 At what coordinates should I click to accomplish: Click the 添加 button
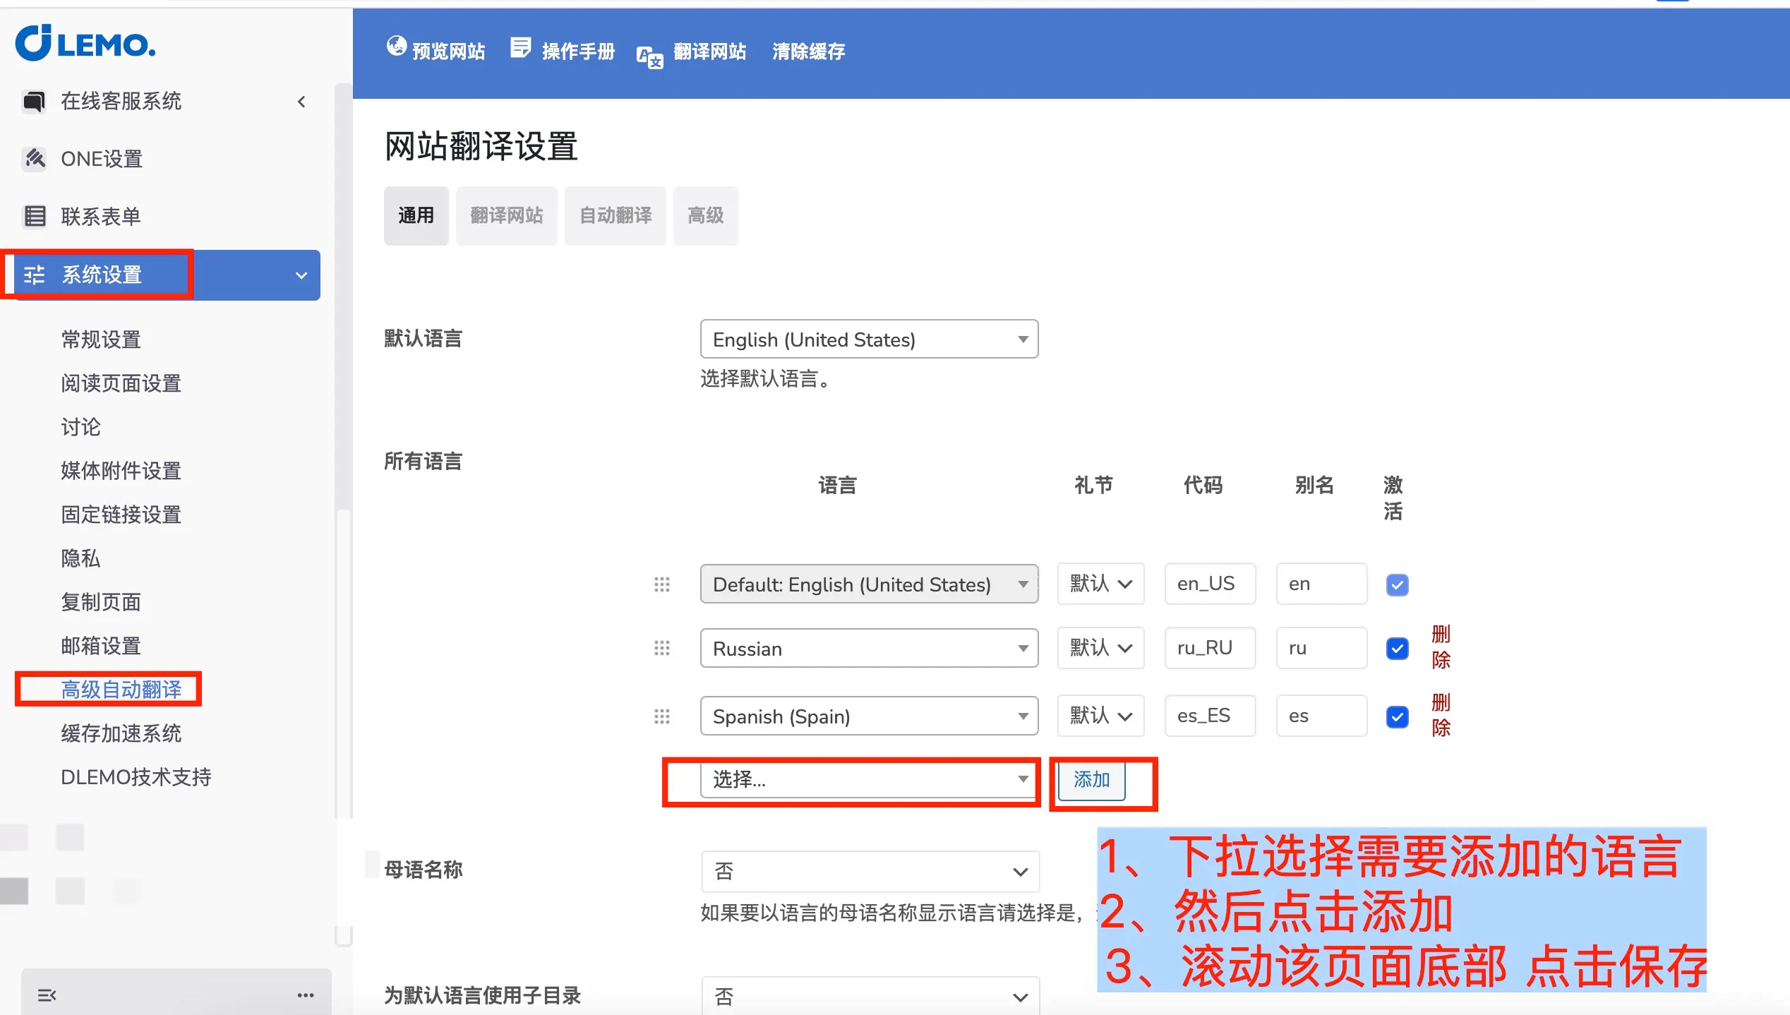[x=1091, y=779]
